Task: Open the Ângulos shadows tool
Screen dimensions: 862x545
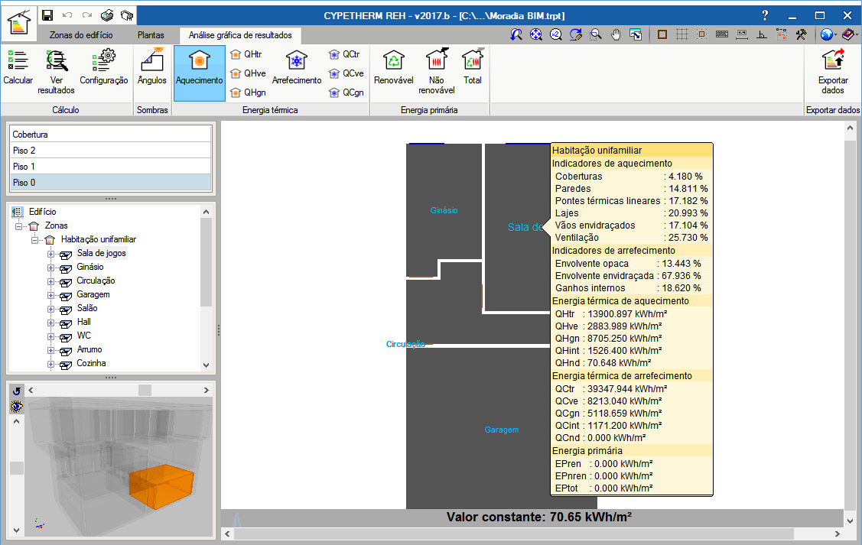Action: point(151,67)
